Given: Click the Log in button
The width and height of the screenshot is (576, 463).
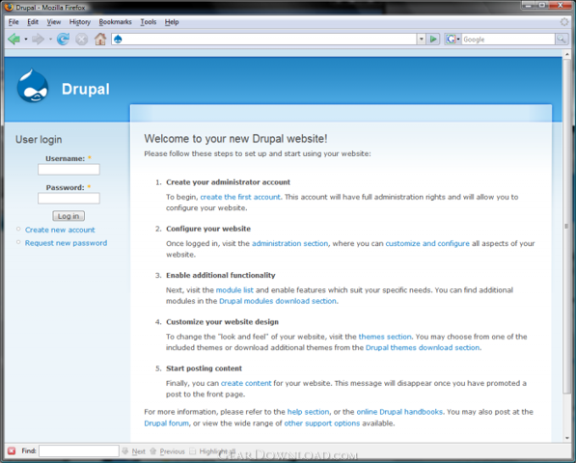Looking at the screenshot, I should coord(69,216).
